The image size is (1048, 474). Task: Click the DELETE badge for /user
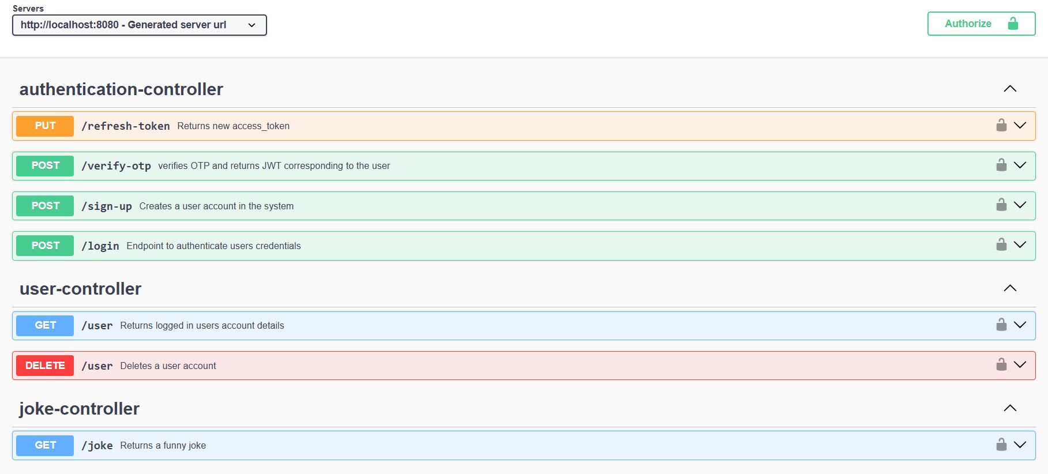[45, 366]
